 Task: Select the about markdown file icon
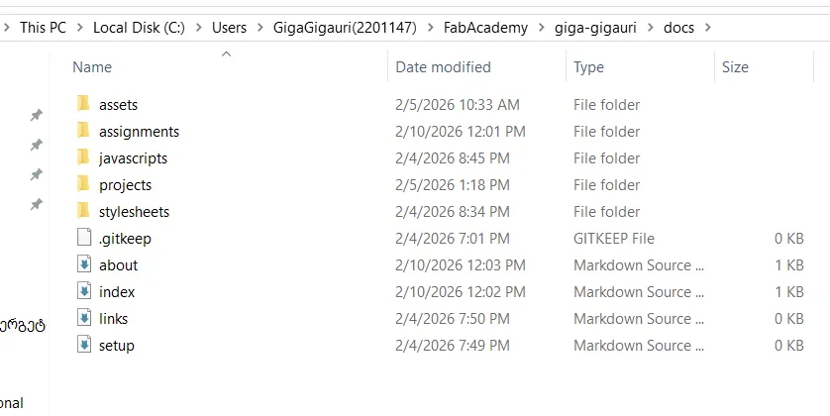83,264
